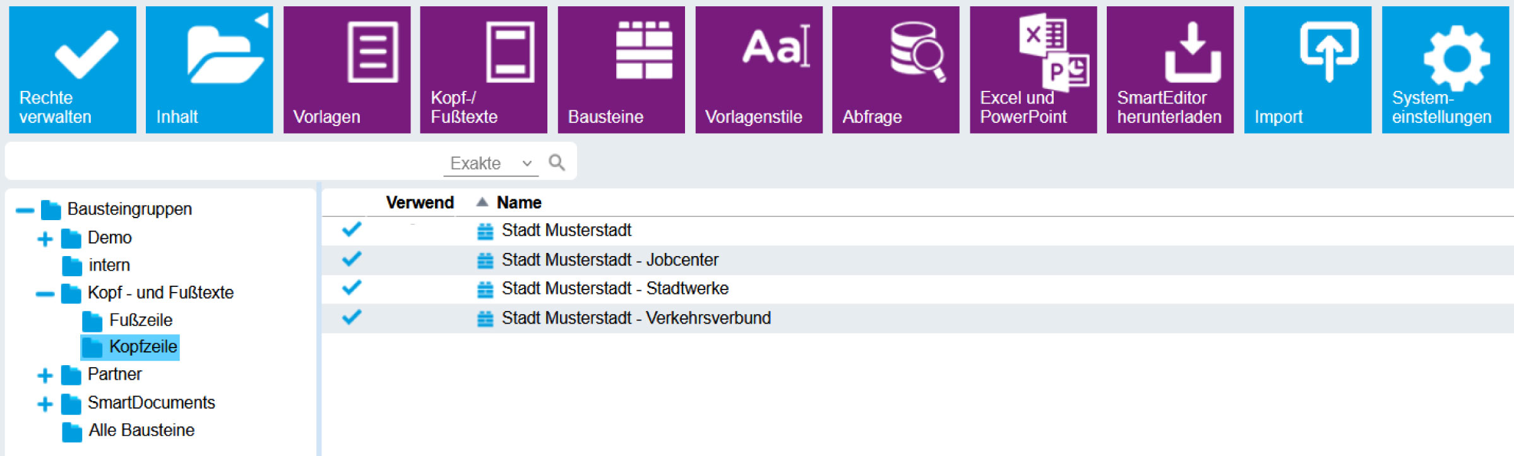Screen dimensions: 1514x456
Task: Click the magnifier search icon
Action: click(557, 163)
